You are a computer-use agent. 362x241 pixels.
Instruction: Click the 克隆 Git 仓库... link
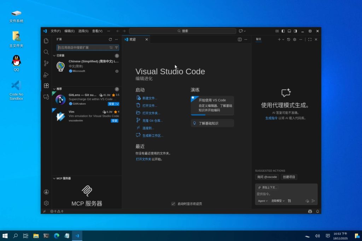(153, 121)
